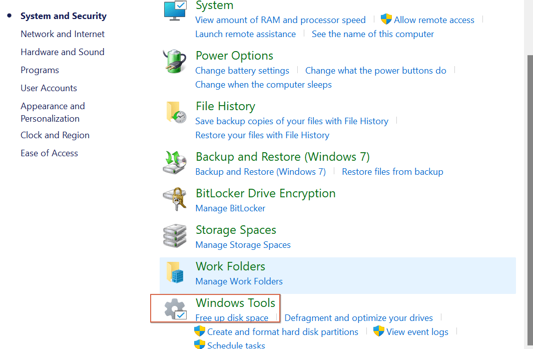
Task: Click the shield next to View event logs
Action: pyautogui.click(x=379, y=331)
